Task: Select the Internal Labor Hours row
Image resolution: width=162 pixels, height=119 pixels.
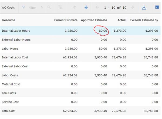Action: pos(16,31)
